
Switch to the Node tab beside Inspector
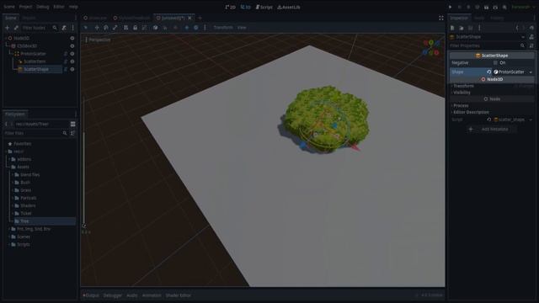(479, 18)
